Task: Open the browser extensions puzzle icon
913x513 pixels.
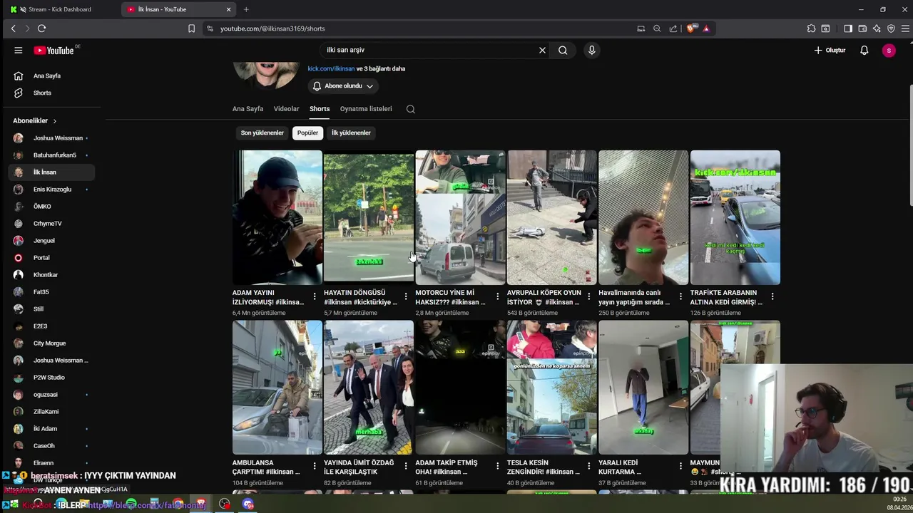Action: [x=811, y=28]
